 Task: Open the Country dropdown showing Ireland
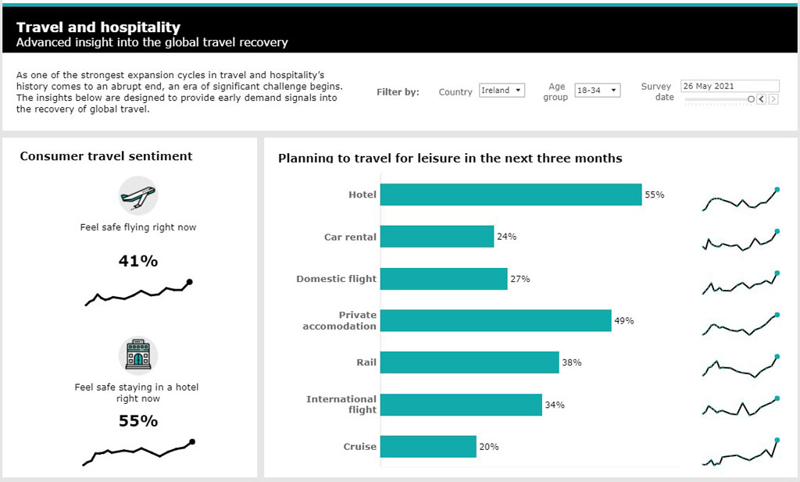(x=502, y=91)
